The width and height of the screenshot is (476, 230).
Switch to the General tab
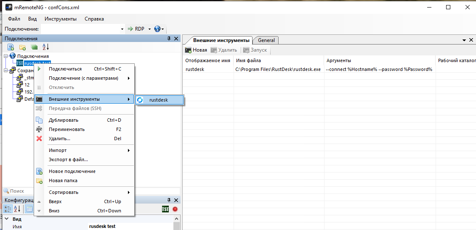click(266, 40)
